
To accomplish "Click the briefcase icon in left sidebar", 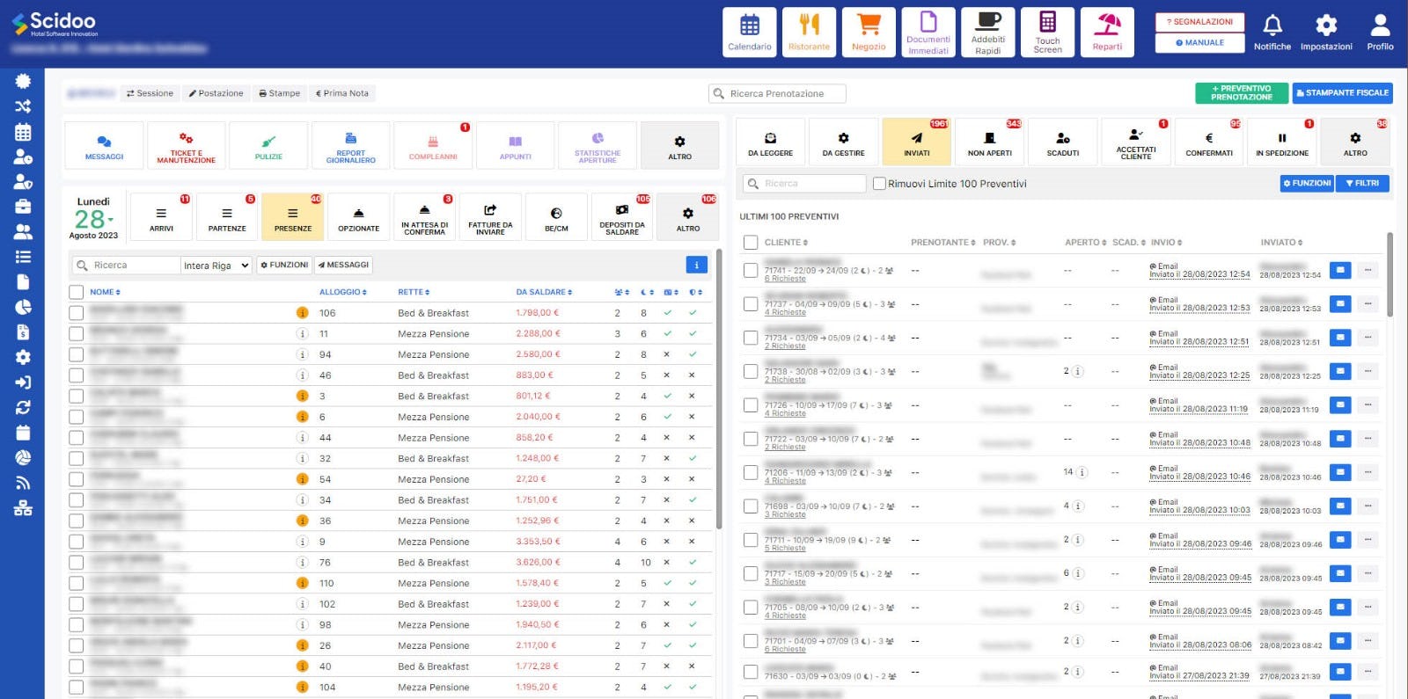I will [23, 207].
